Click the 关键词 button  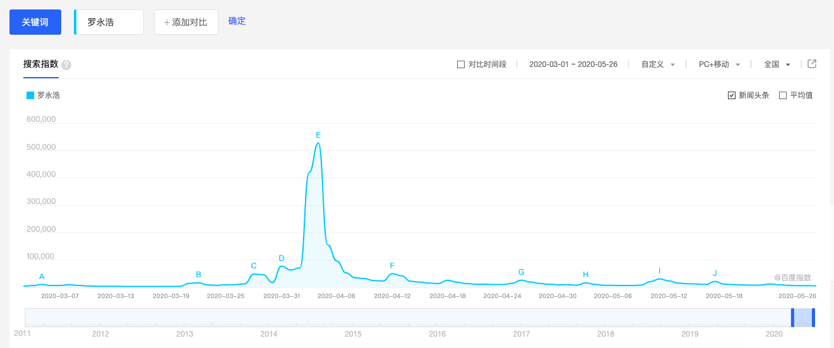[35, 22]
